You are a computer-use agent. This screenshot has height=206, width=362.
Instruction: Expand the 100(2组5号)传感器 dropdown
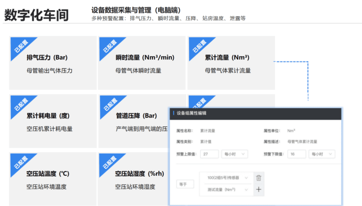pyautogui.click(x=227, y=178)
